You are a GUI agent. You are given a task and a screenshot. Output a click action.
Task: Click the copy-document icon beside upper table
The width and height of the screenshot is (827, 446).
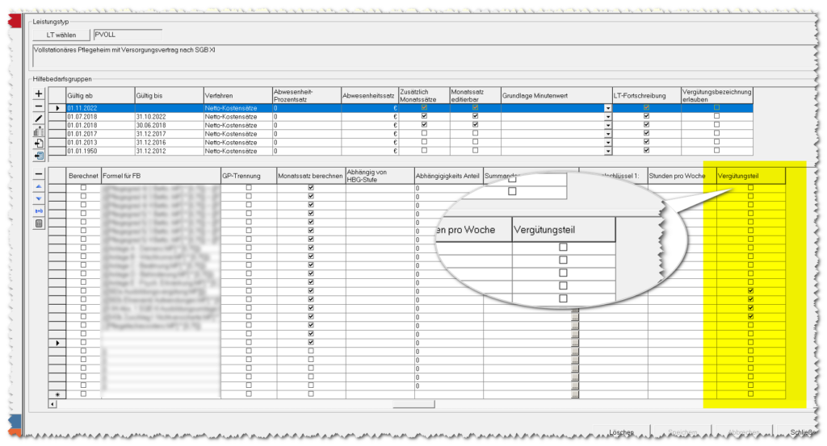pos(39,144)
